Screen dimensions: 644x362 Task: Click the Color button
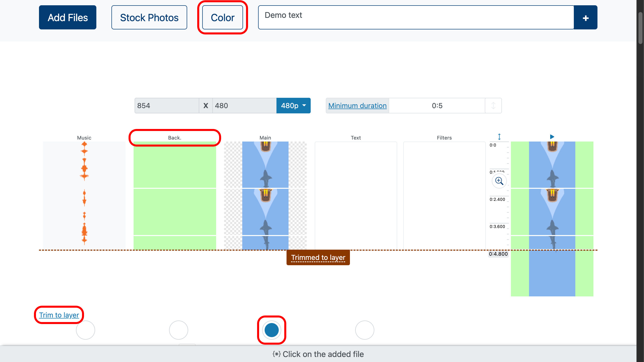tap(222, 18)
